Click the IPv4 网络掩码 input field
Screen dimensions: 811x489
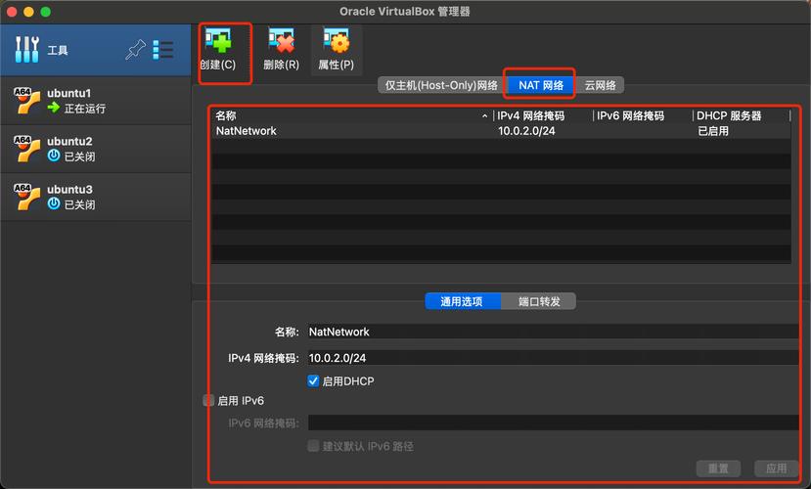click(x=553, y=358)
